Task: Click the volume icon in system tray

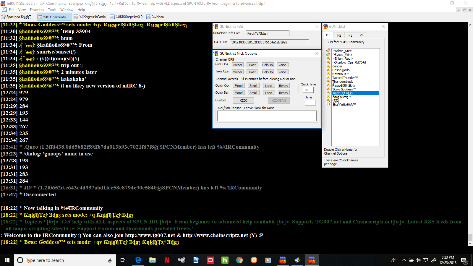Action: coord(418,260)
